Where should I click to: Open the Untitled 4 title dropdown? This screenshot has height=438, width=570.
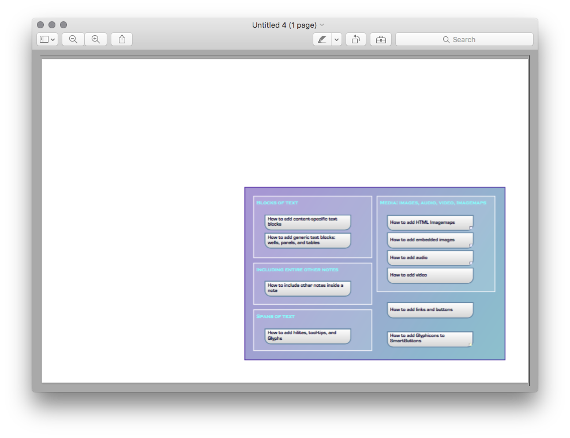coord(322,25)
